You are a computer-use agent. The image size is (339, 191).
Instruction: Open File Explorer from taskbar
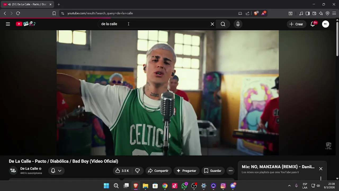(x=145, y=186)
